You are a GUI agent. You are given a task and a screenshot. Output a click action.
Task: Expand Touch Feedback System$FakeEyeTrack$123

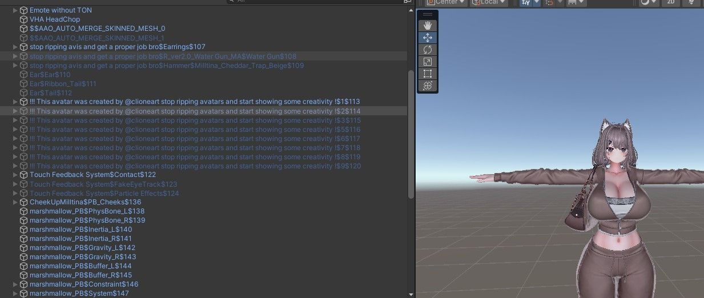tap(15, 184)
